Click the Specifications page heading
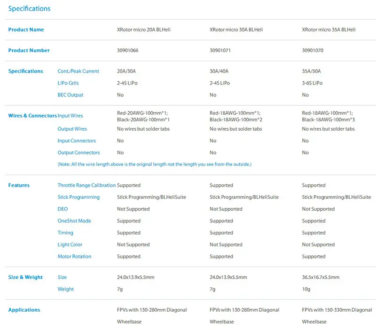The height and width of the screenshot is (330, 376). click(29, 8)
